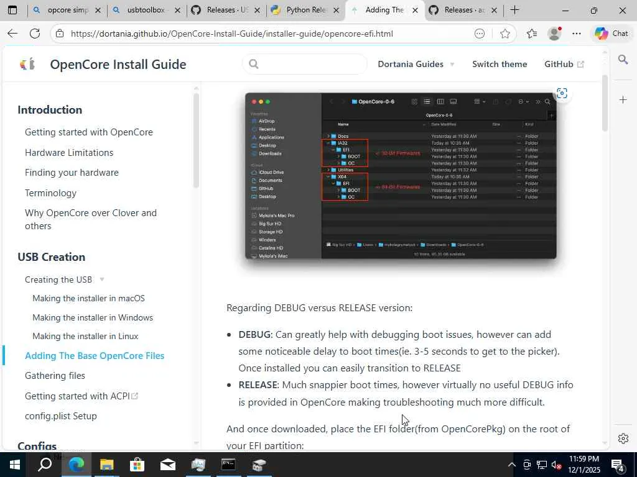Open the favorites list icon
The image size is (637, 477).
tap(532, 34)
